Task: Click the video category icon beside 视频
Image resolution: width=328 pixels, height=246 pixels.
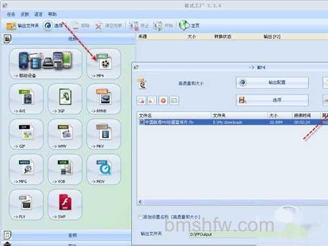Action: click(x=8, y=39)
